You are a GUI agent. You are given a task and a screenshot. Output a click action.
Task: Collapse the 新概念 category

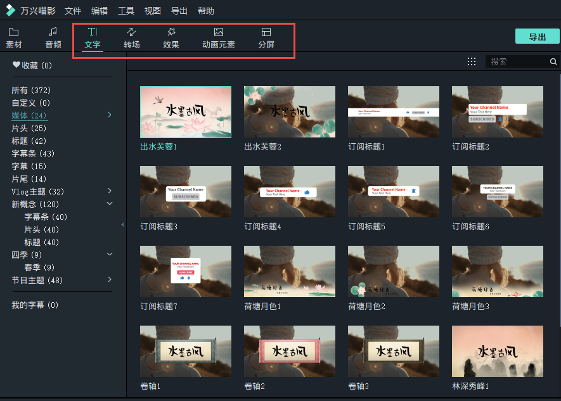click(x=110, y=203)
